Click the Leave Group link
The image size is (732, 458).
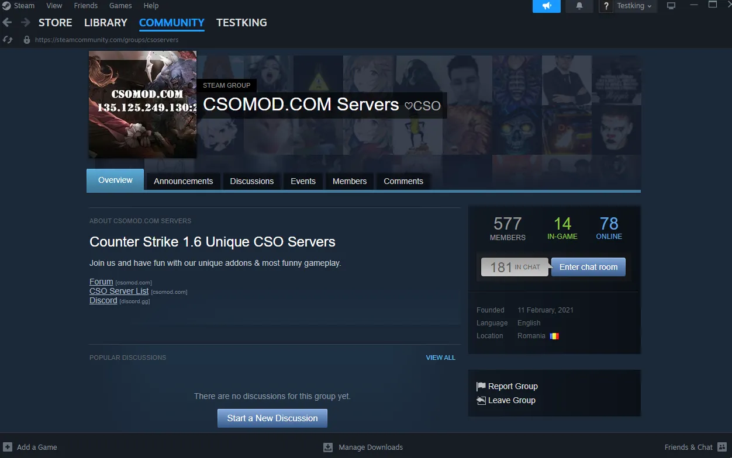click(x=512, y=400)
